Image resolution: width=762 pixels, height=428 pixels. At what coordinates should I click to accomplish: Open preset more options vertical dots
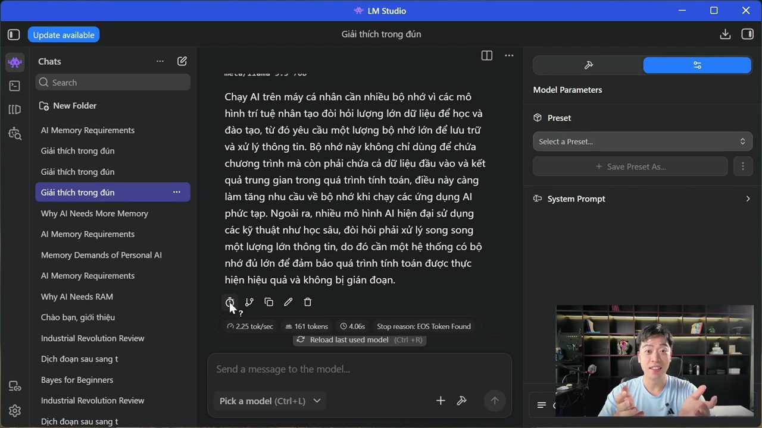(x=742, y=166)
